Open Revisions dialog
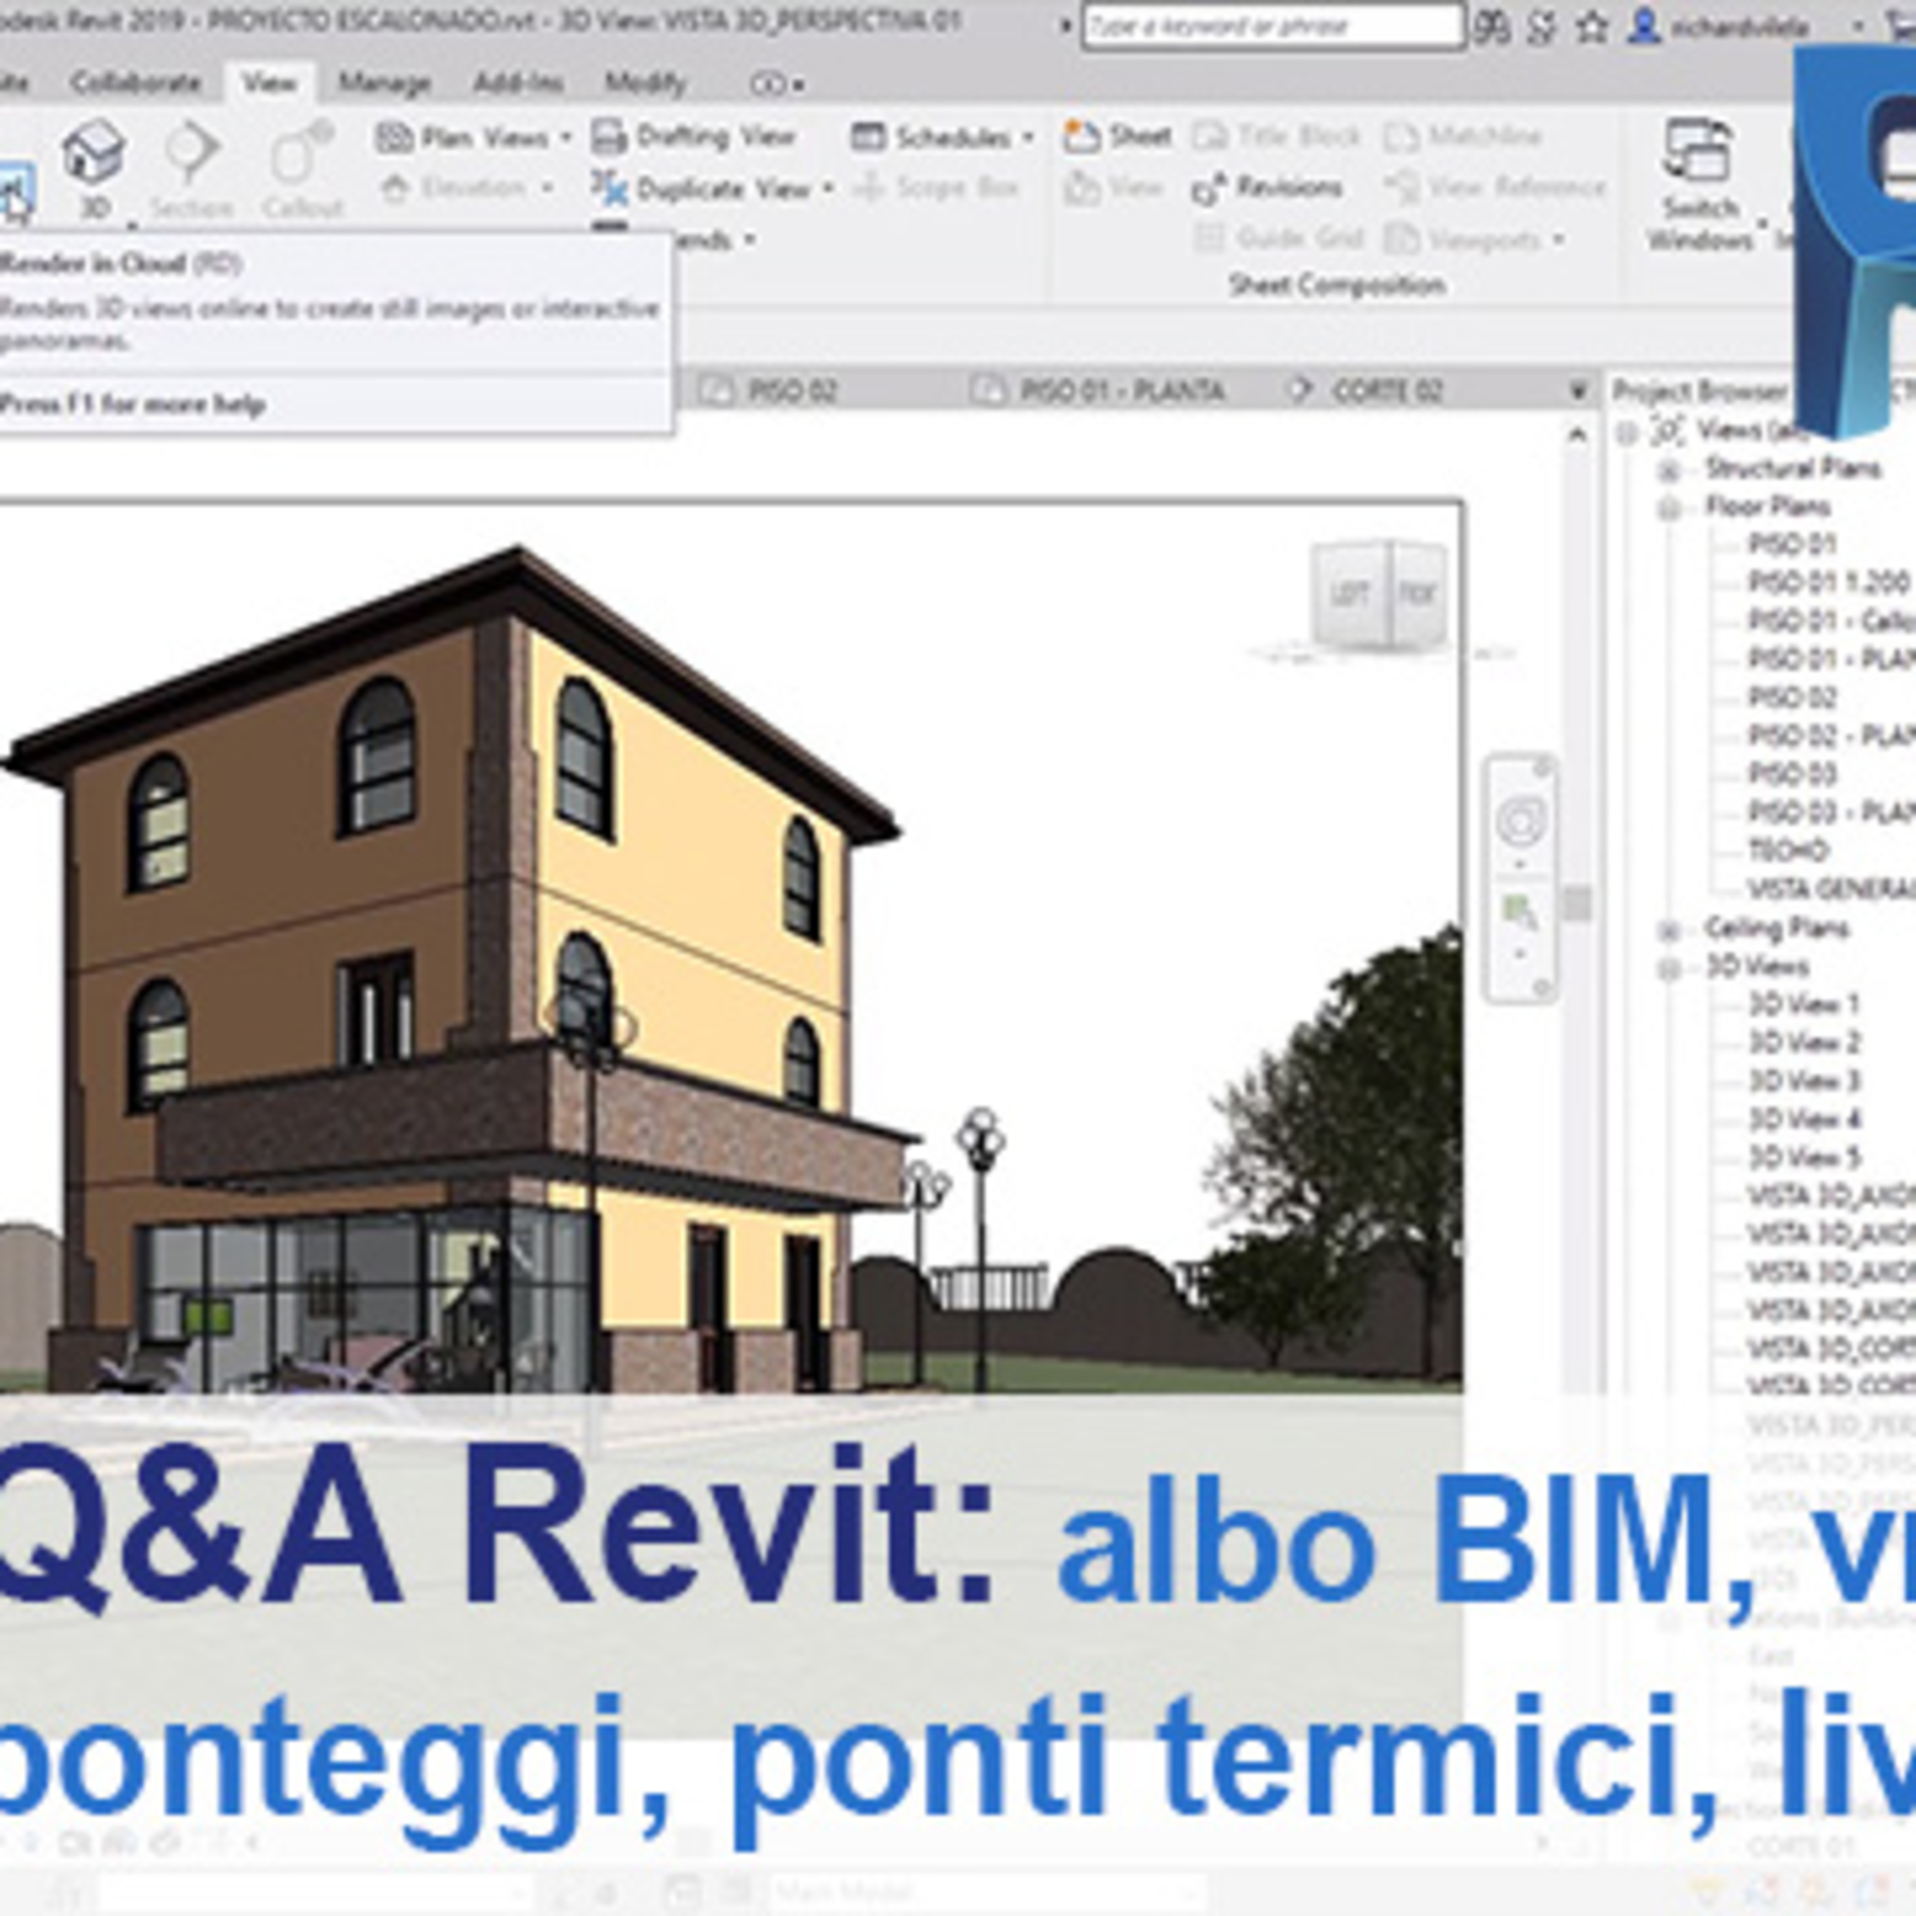The width and height of the screenshot is (1916, 1916). point(1267,187)
